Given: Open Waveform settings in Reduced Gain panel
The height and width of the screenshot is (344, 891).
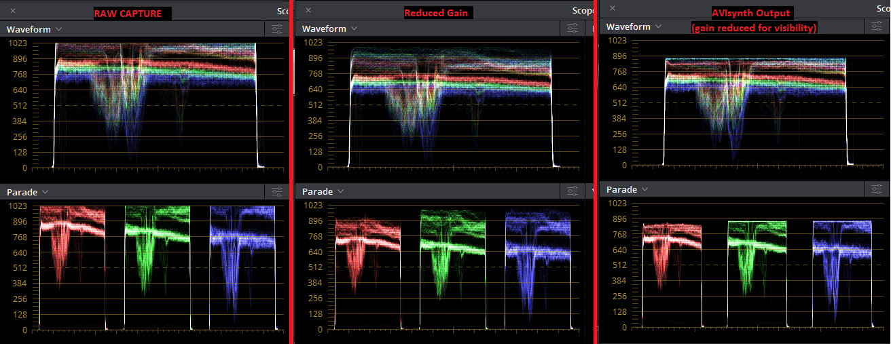Looking at the screenshot, I should coord(572,28).
